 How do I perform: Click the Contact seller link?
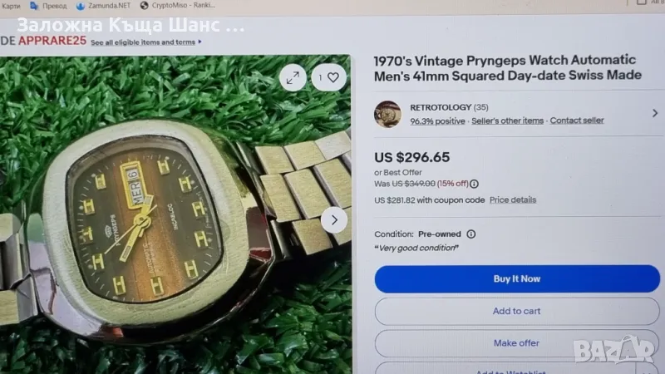pyautogui.click(x=577, y=120)
